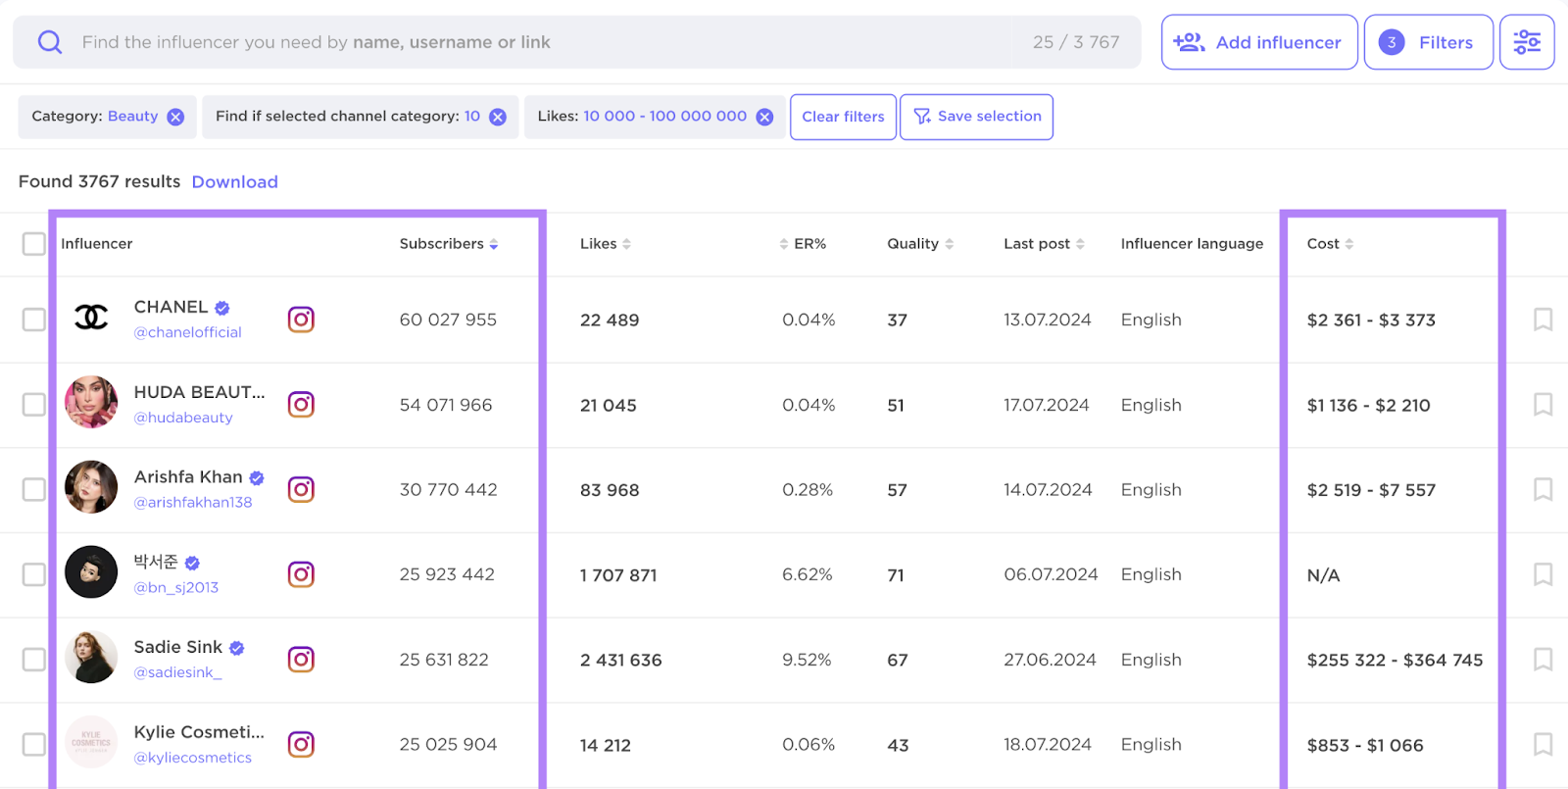Remove the Category: Beauty filter
1568x789 pixels.
click(175, 117)
